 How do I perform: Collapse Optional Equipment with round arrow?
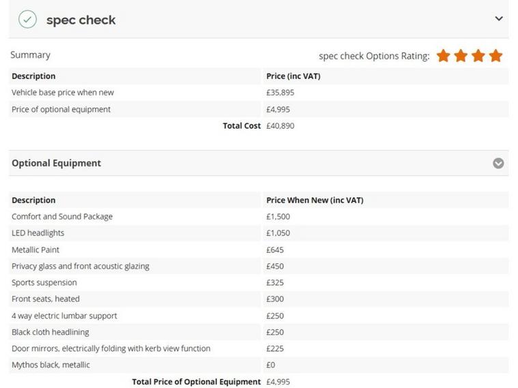pyautogui.click(x=498, y=163)
